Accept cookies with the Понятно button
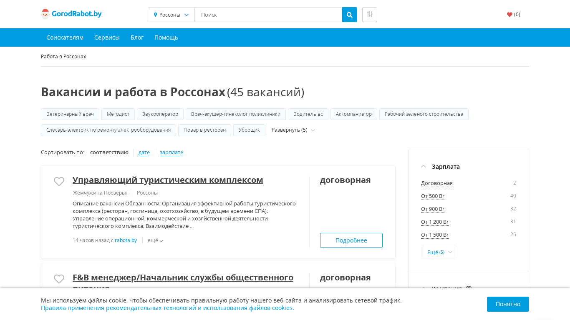Screen dimensions: 570x320 point(508,304)
